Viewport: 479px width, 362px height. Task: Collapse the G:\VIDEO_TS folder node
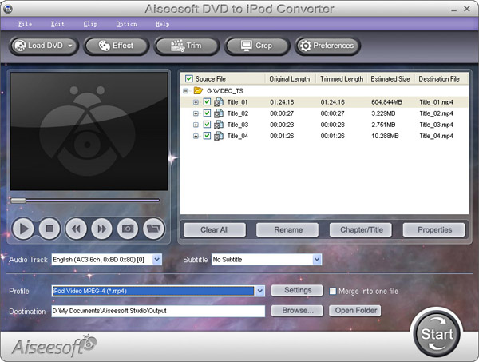(x=185, y=91)
